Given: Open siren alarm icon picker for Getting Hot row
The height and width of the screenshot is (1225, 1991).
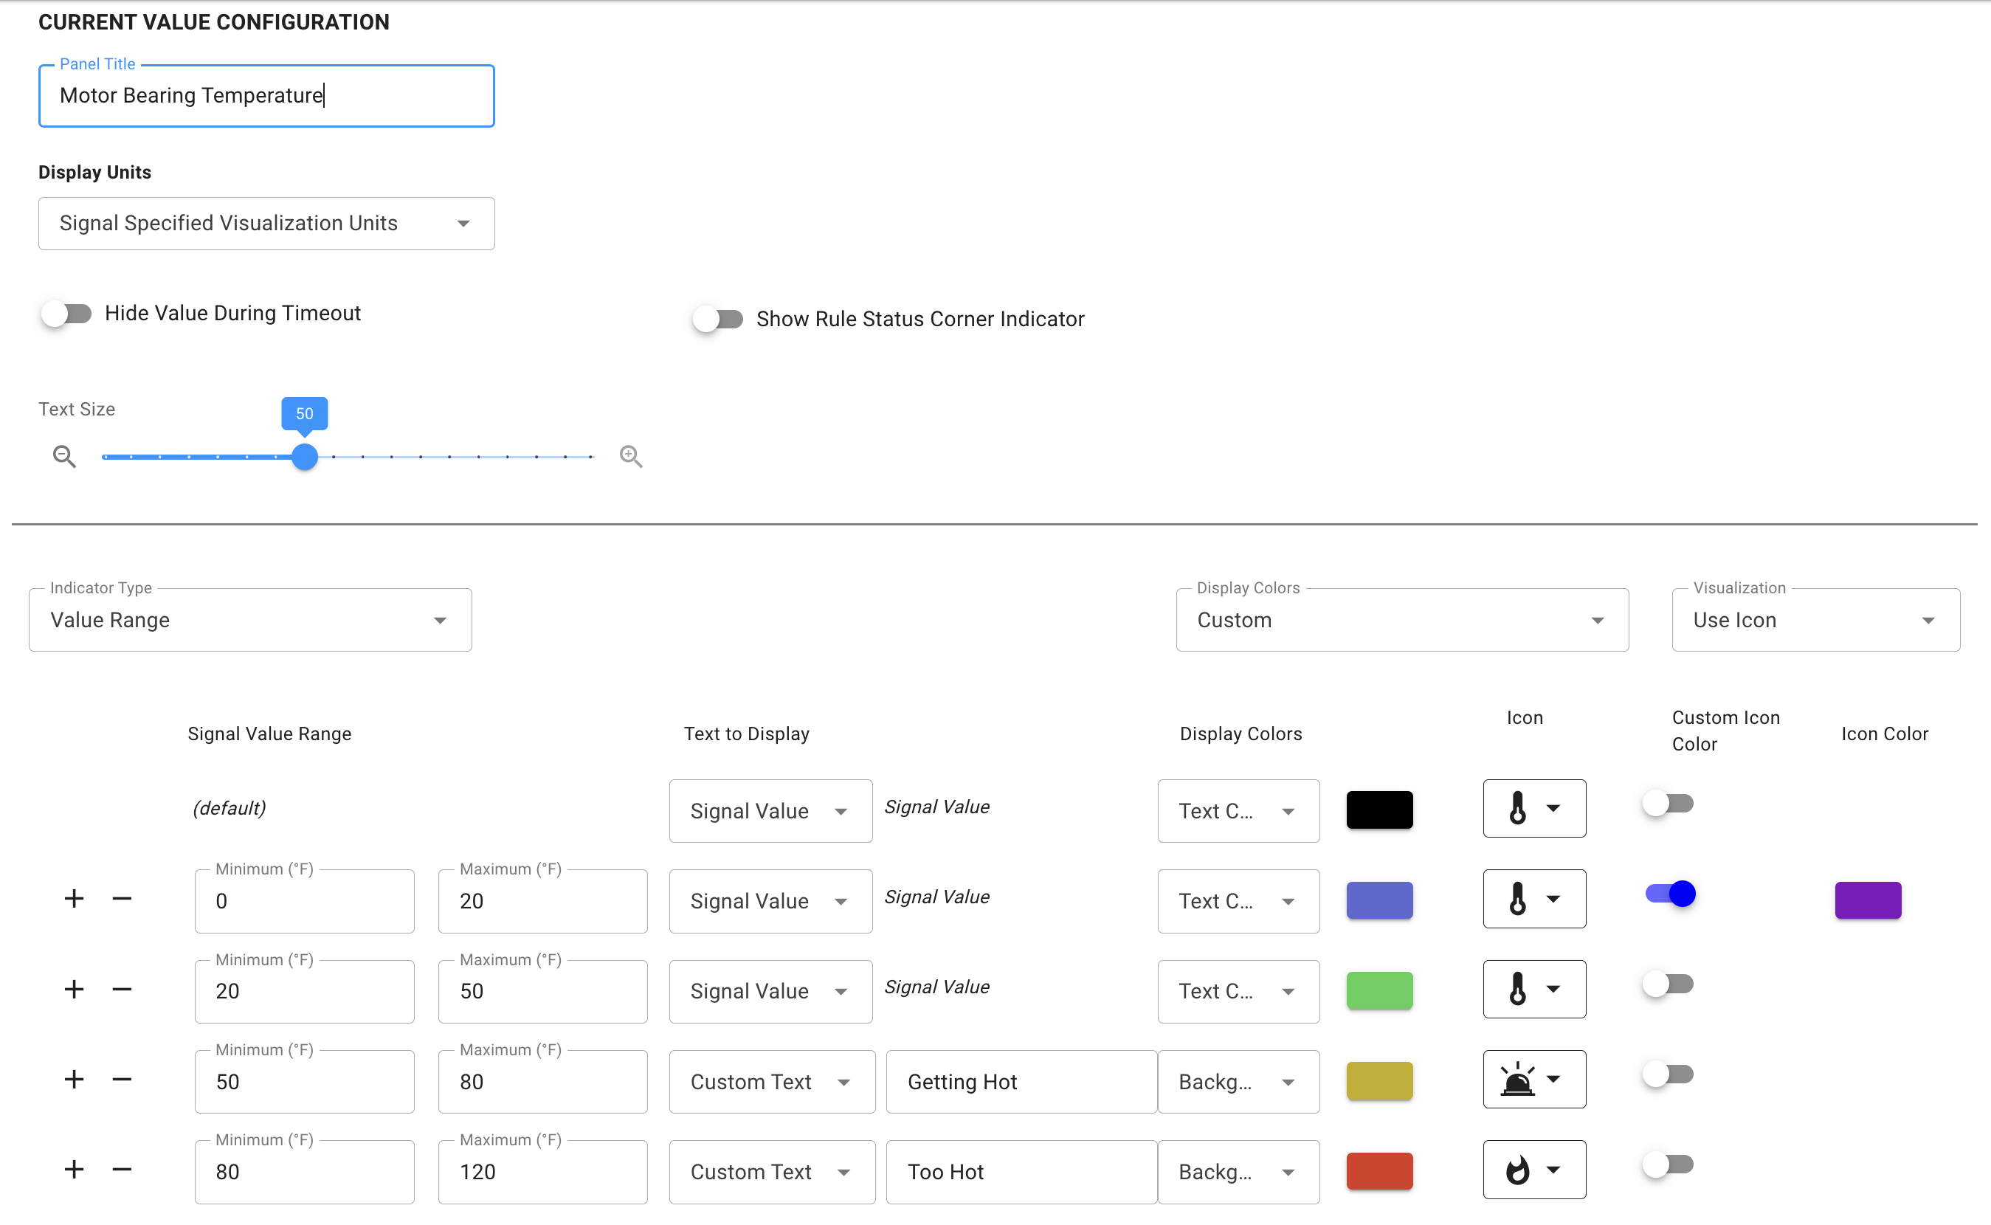Looking at the screenshot, I should (x=1533, y=1079).
